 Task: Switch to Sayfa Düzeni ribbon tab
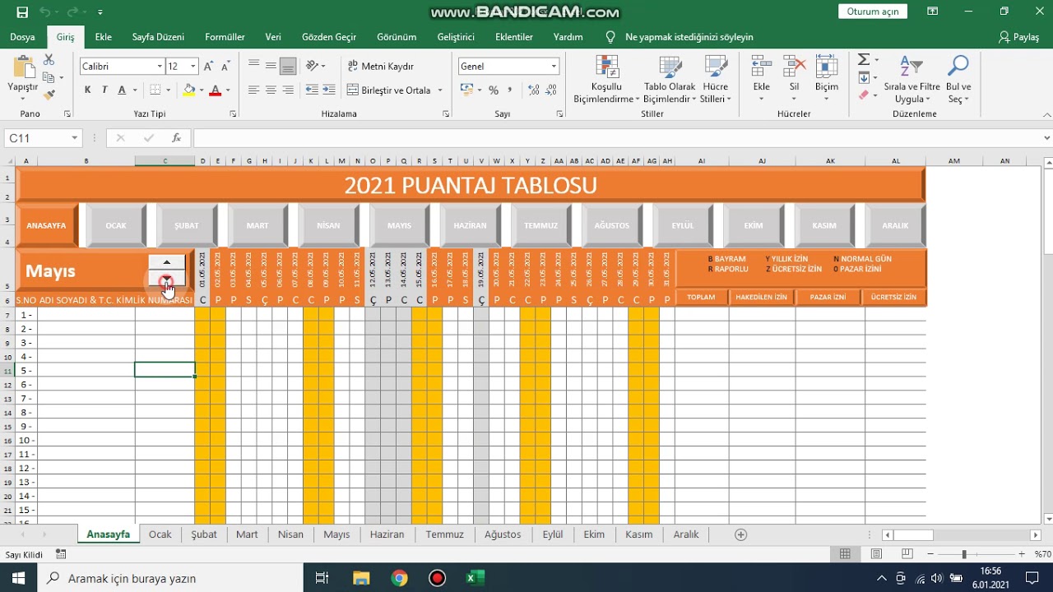pyautogui.click(x=158, y=37)
